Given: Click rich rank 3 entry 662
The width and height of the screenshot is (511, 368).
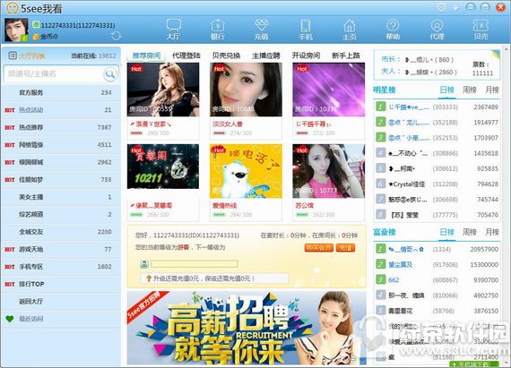Looking at the screenshot, I should [x=437, y=280].
